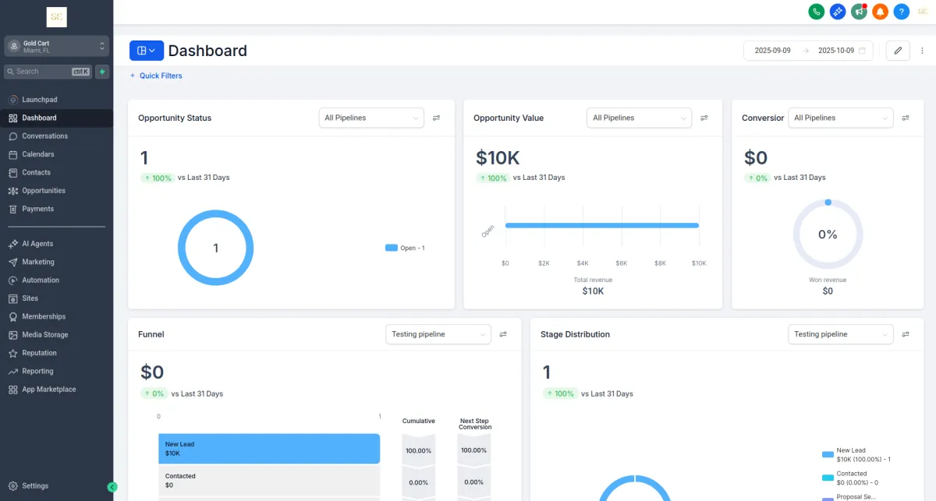Screen dimensions: 936x501
Task: Open the blue AI sparkle icon in header
Action: [838, 12]
